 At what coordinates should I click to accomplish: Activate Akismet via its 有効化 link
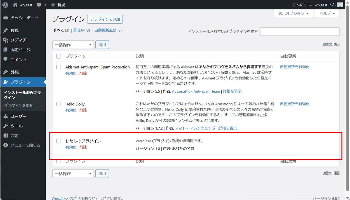click(71, 73)
